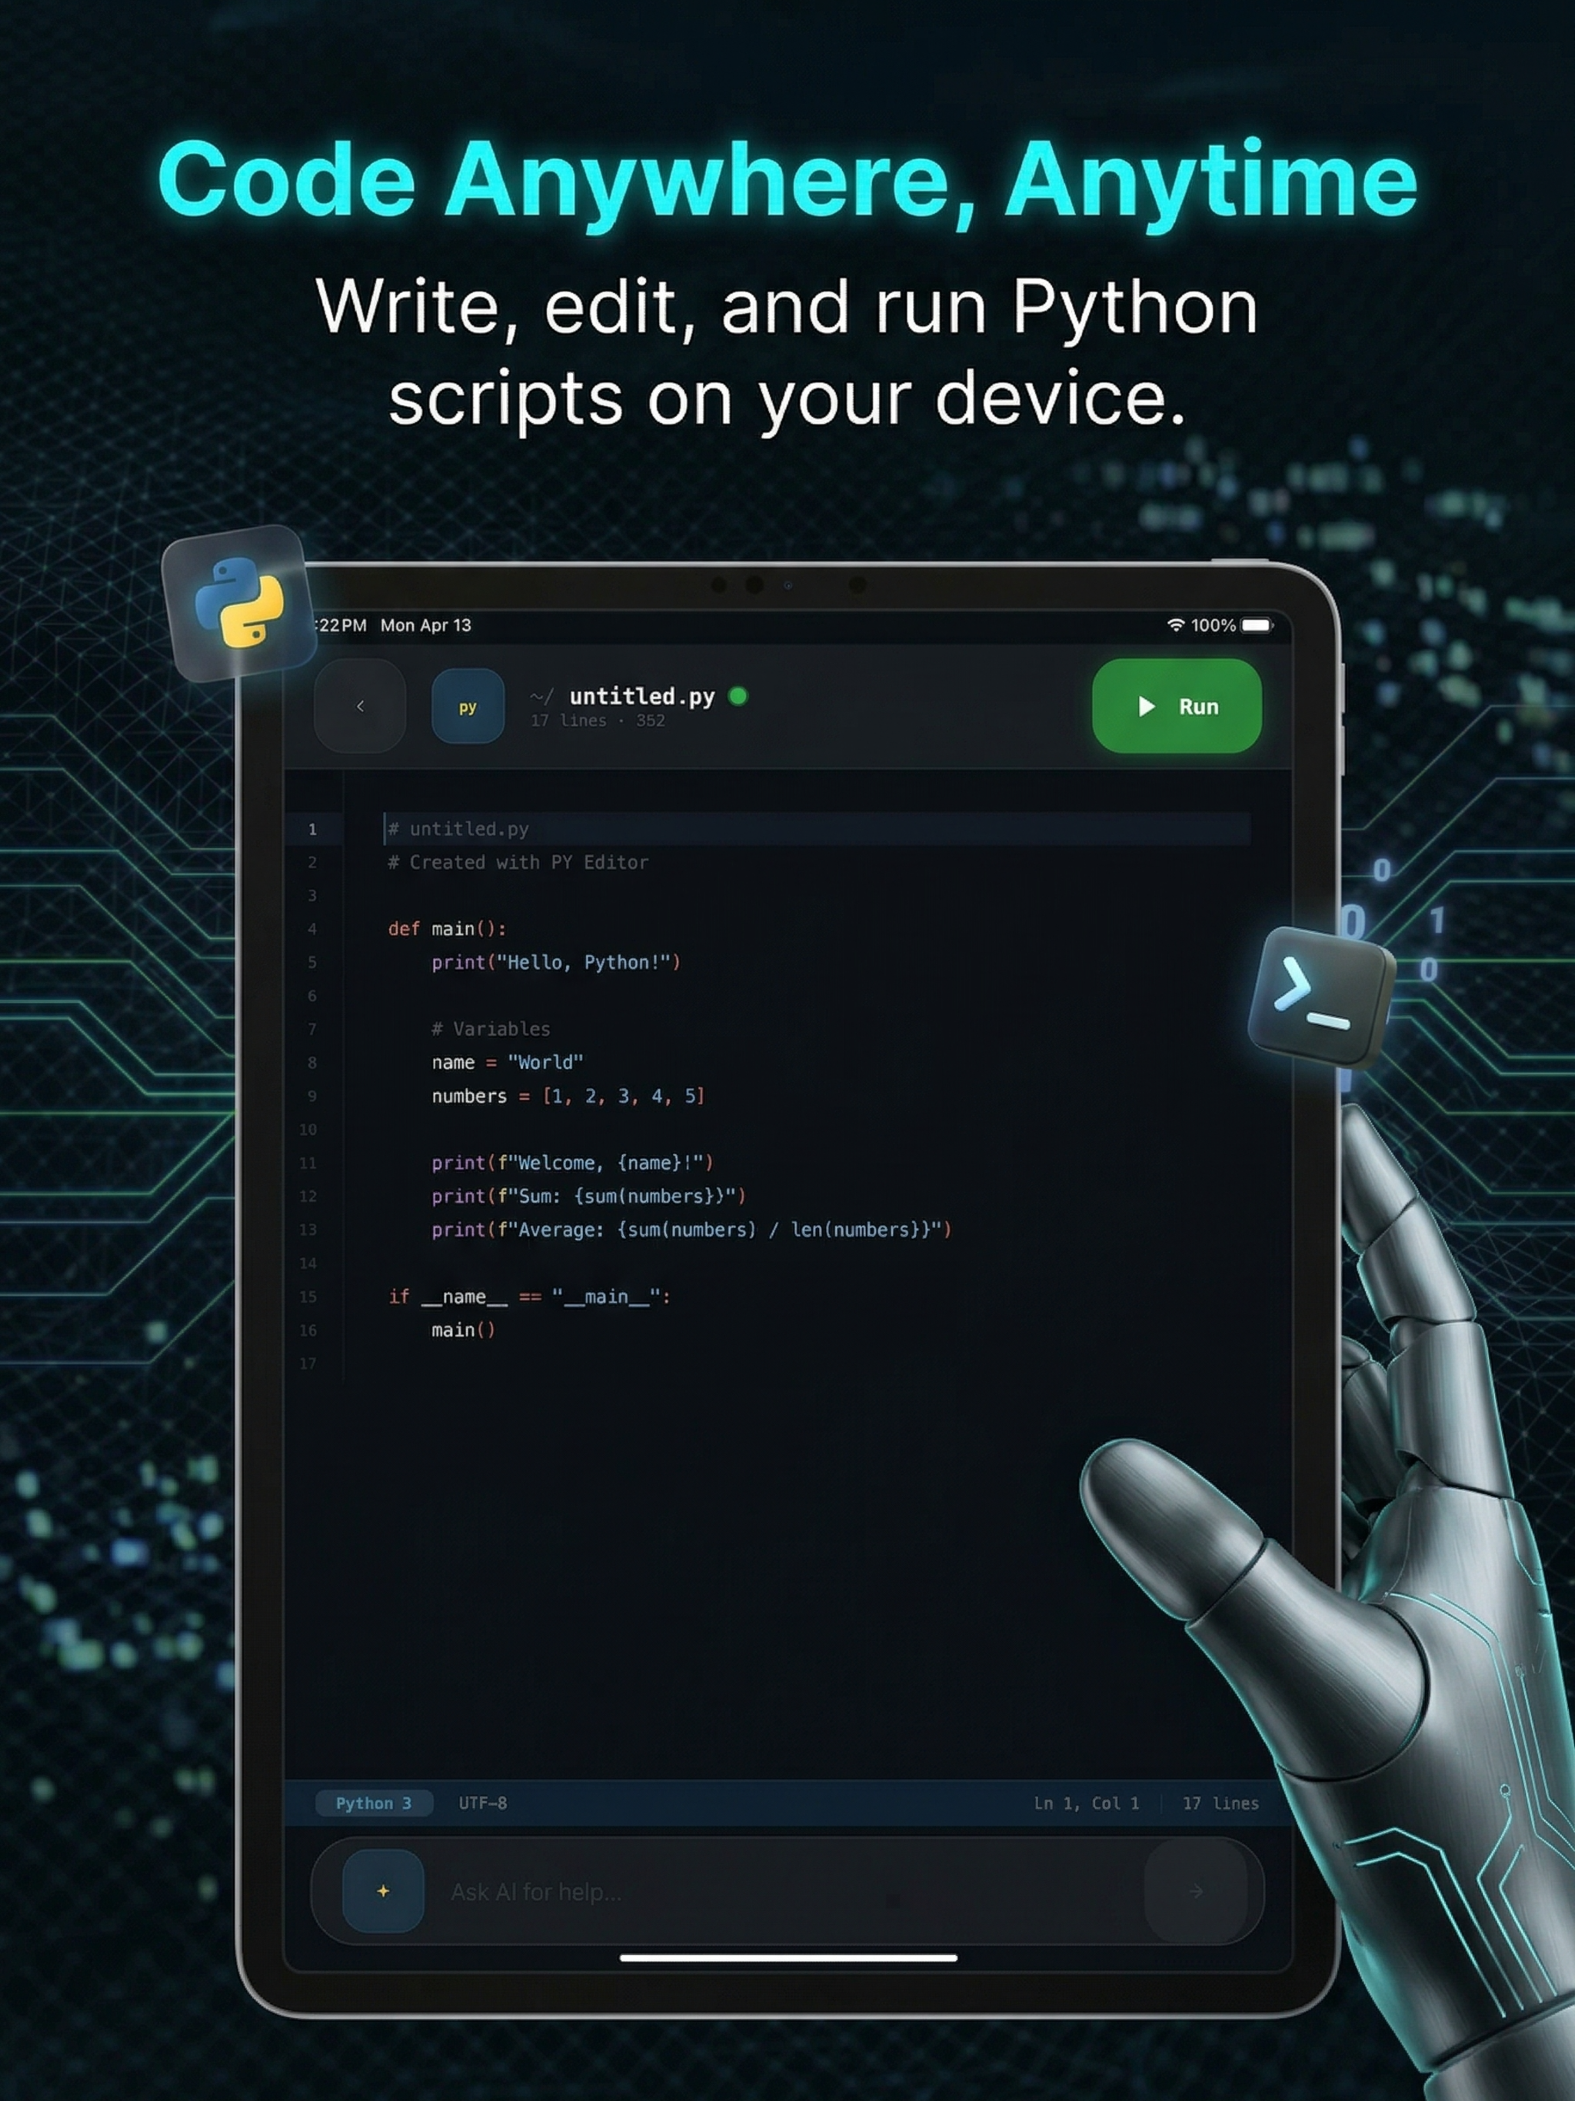Click the floating Python logo icon
Viewport: 1575px width, 2101px height.
tap(239, 604)
